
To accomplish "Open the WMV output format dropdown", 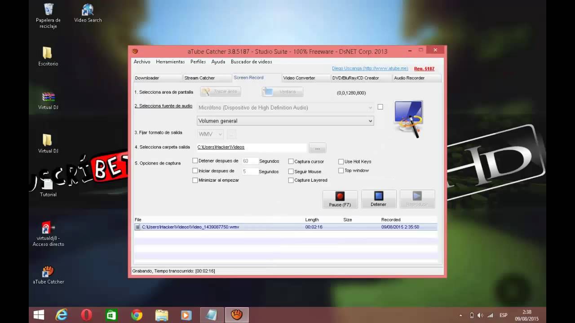I will tap(210, 134).
